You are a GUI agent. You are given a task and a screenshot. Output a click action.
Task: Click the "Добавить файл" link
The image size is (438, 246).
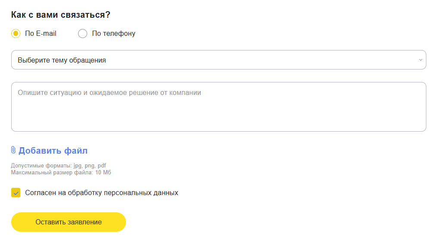coord(53,151)
